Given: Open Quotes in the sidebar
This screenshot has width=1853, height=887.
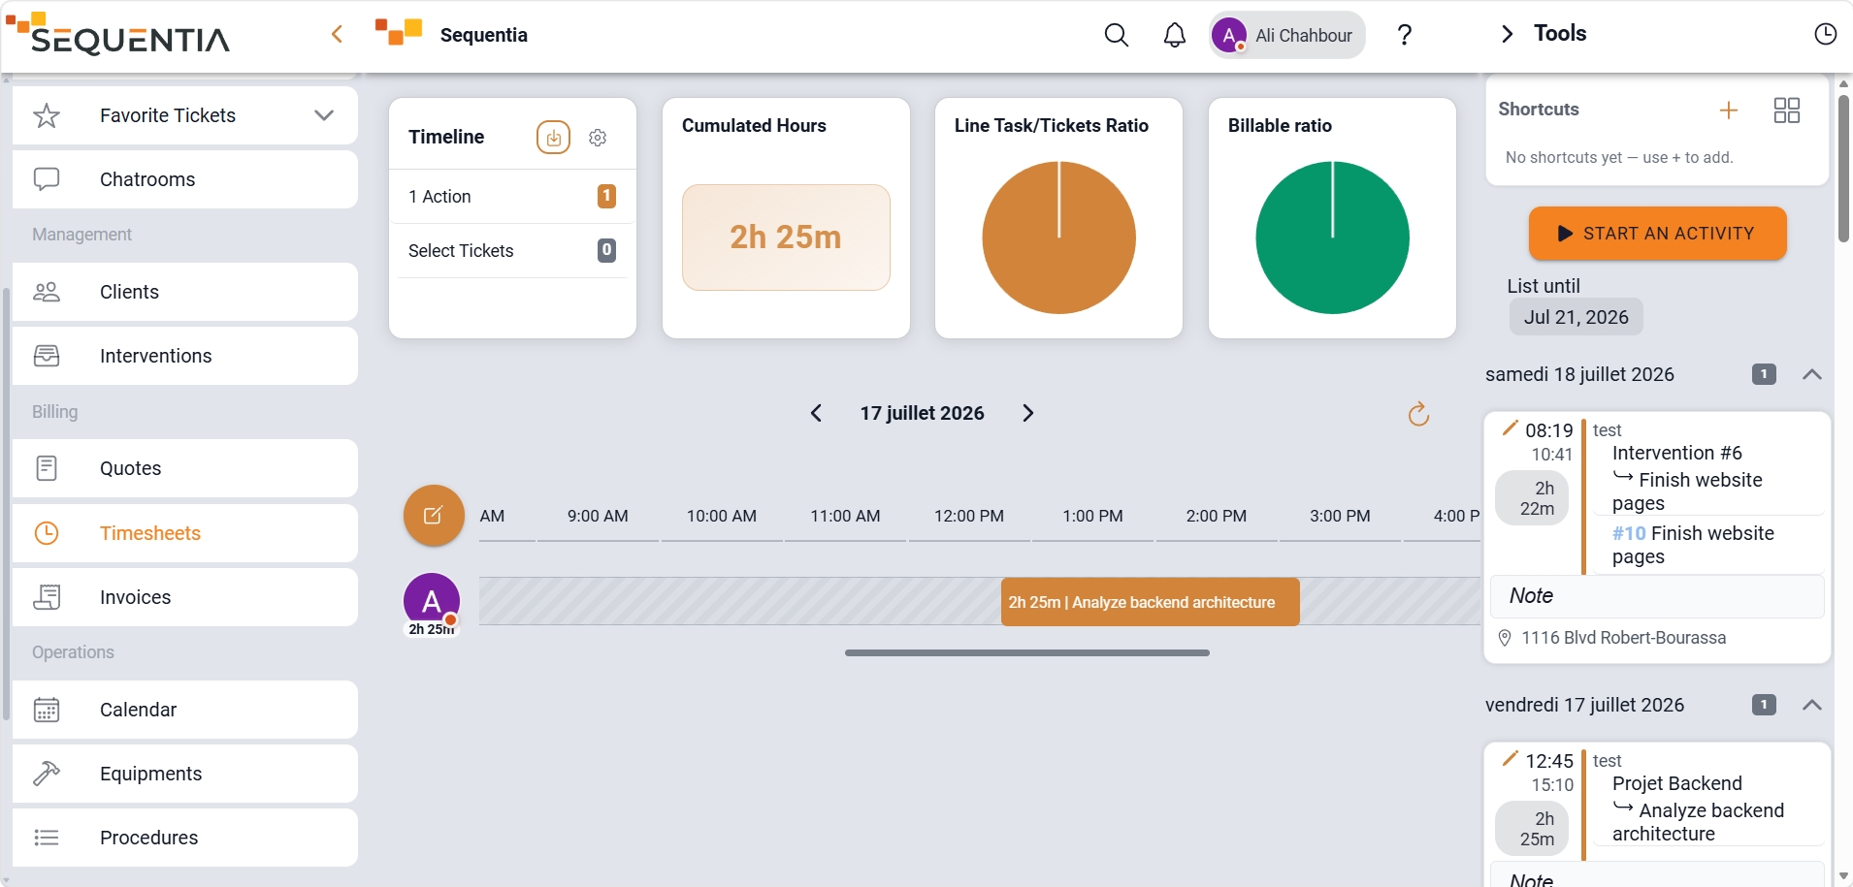Looking at the screenshot, I should pyautogui.click(x=184, y=468).
